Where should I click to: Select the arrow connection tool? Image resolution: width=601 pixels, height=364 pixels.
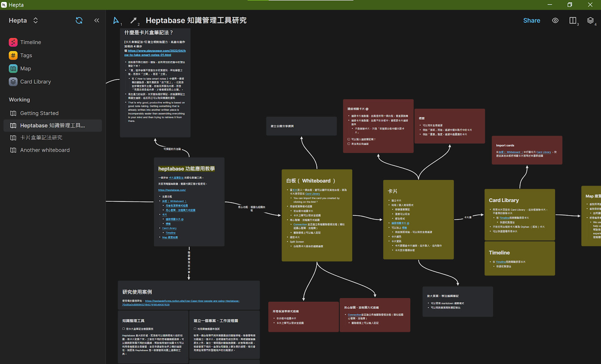(133, 21)
